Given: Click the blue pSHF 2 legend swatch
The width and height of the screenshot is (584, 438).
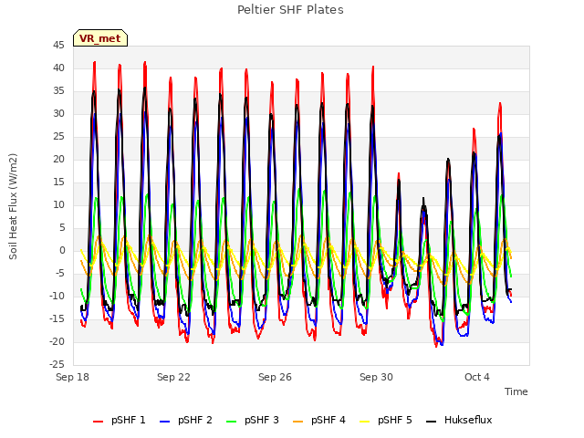Looking at the screenshot, I should pos(164,422).
